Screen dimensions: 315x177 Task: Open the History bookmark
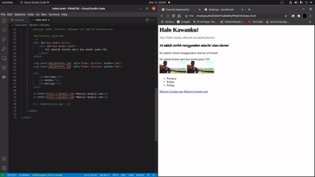[167, 22]
